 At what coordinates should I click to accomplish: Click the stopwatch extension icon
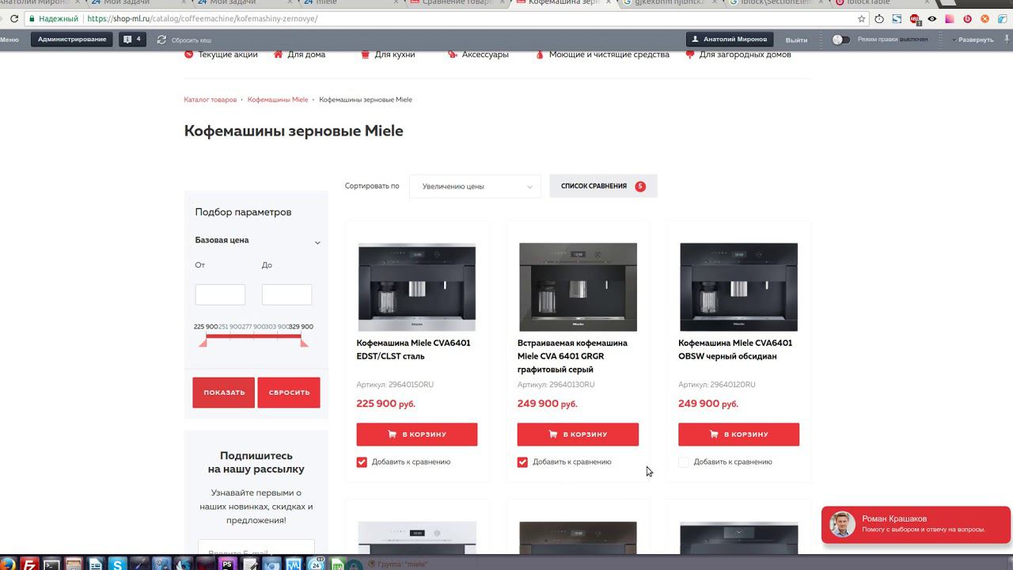coord(879,19)
